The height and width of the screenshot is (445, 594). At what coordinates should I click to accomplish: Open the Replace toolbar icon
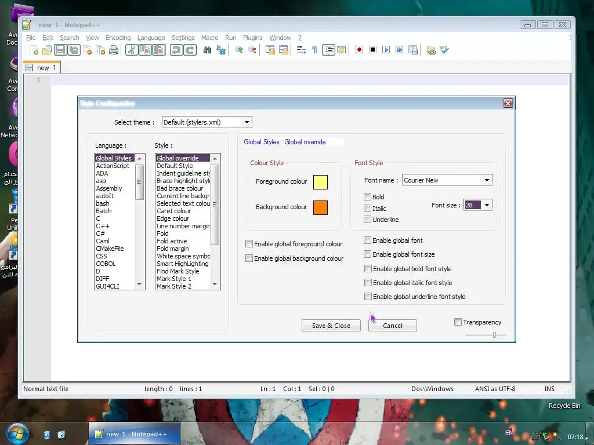click(221, 50)
